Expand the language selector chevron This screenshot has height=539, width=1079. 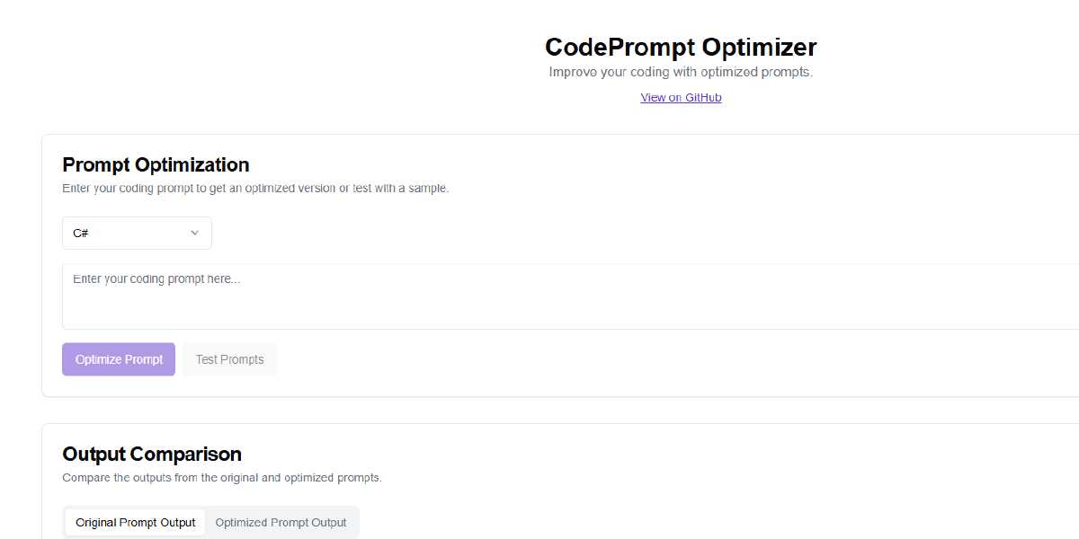[x=194, y=233]
